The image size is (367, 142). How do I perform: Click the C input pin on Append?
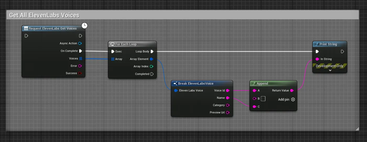[254, 107]
